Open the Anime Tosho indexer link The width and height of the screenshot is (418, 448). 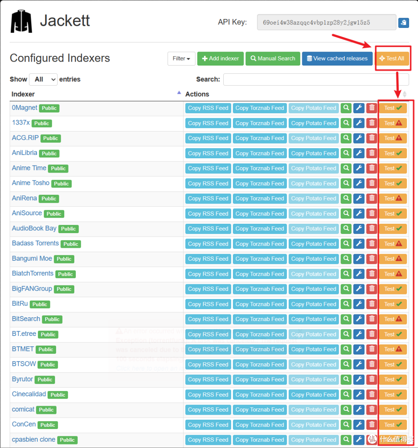pyautogui.click(x=31, y=183)
